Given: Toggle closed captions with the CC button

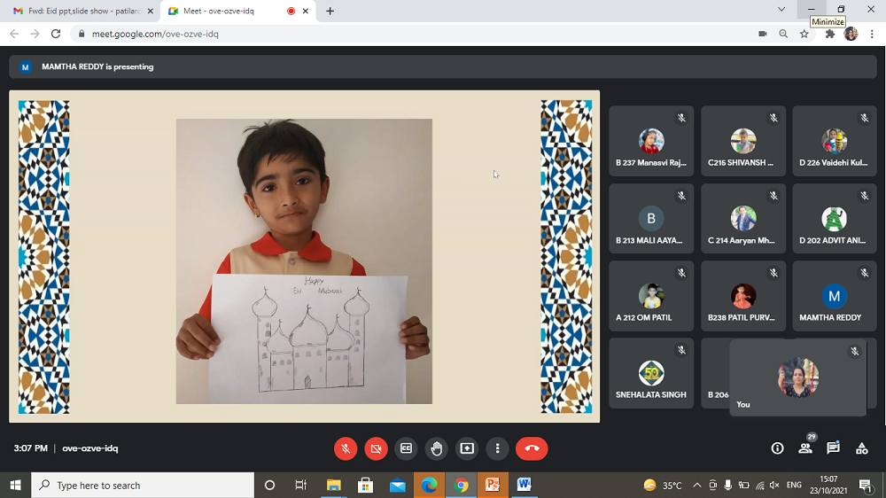Looking at the screenshot, I should coord(406,448).
